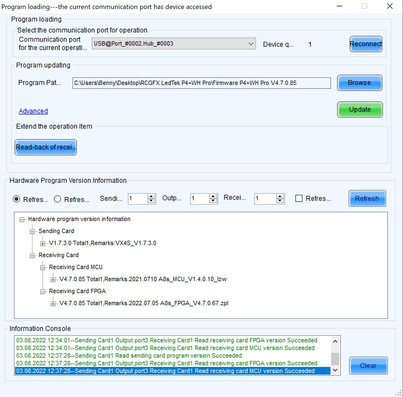Select the first Refresh radio button
Screen dimensions: 403x397
click(17, 199)
